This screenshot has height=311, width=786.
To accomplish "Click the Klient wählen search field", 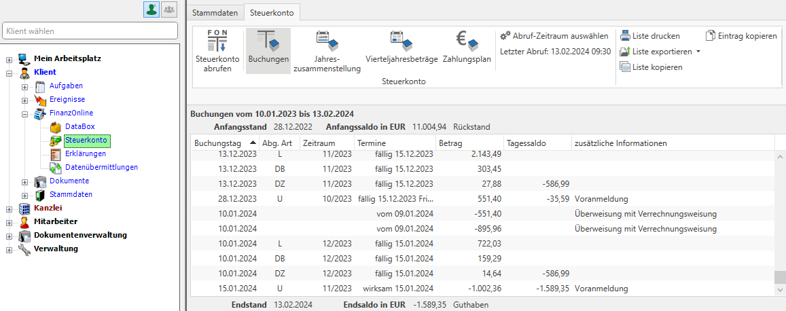I will 90,31.
